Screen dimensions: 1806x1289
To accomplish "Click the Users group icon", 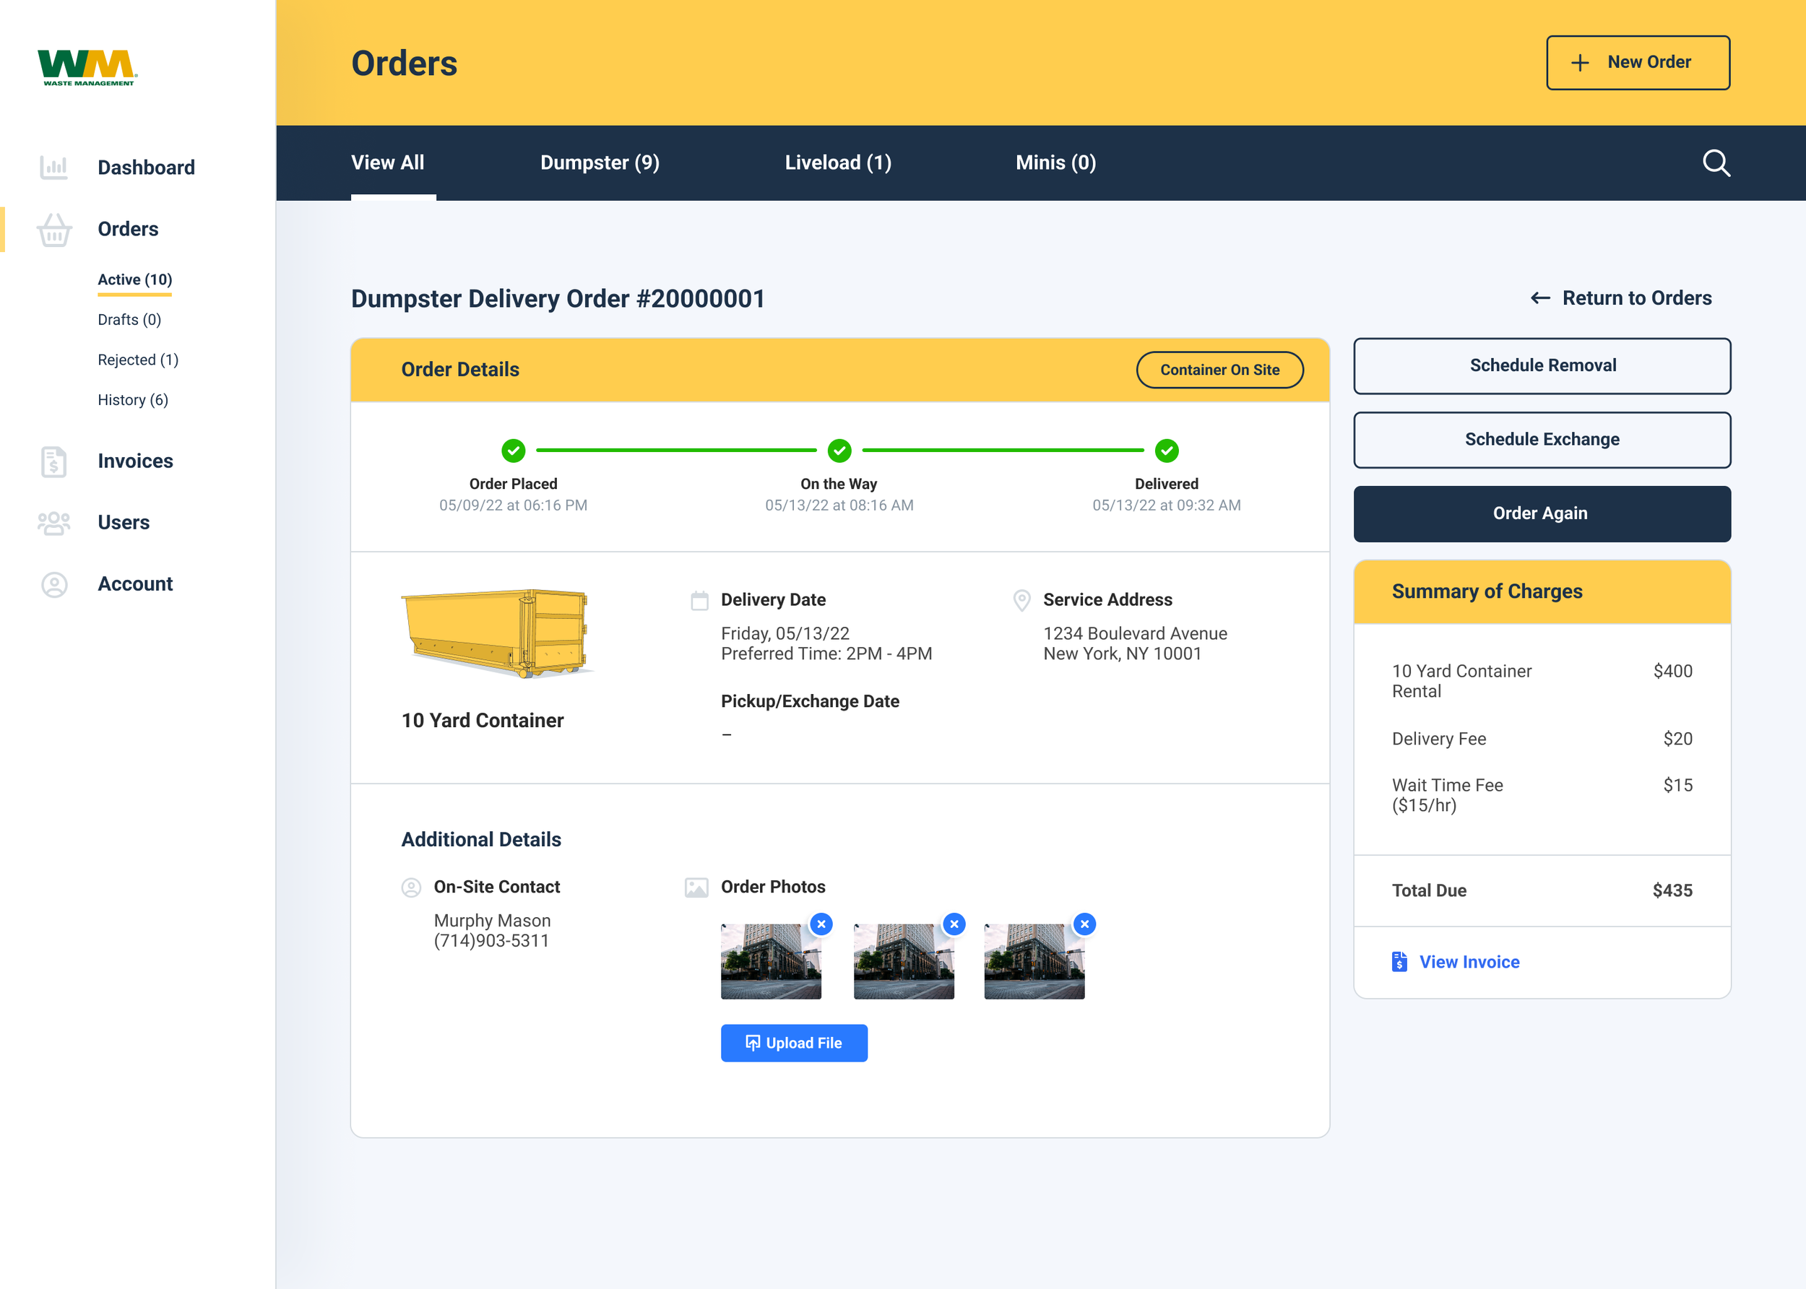I will tap(54, 523).
